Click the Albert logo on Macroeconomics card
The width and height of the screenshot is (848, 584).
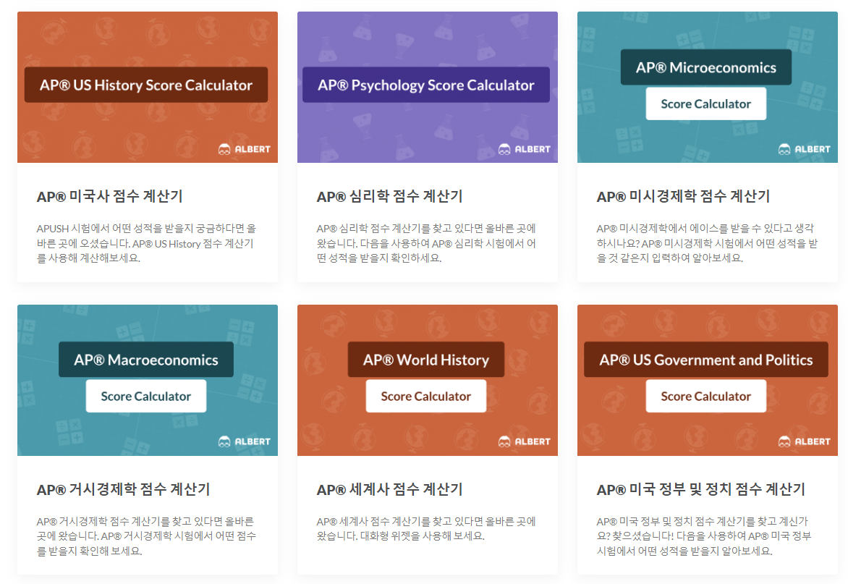tap(244, 441)
